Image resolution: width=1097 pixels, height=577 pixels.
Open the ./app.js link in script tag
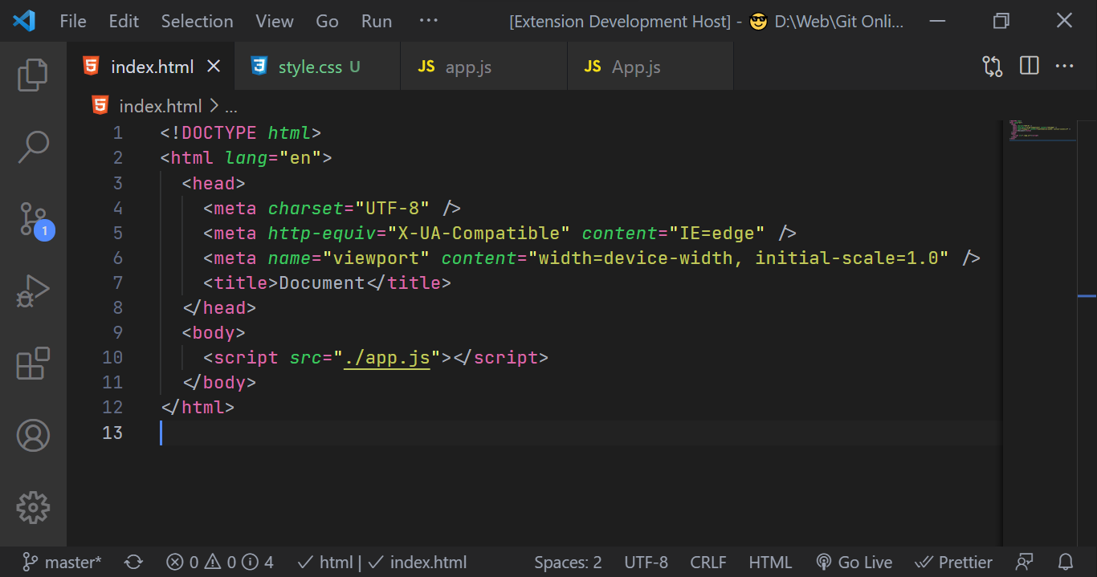(x=387, y=357)
